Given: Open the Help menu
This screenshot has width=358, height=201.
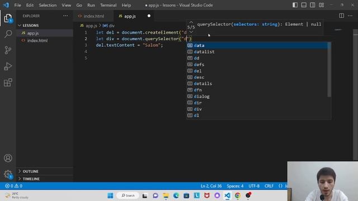Looking at the screenshot, I should click(x=126, y=5).
